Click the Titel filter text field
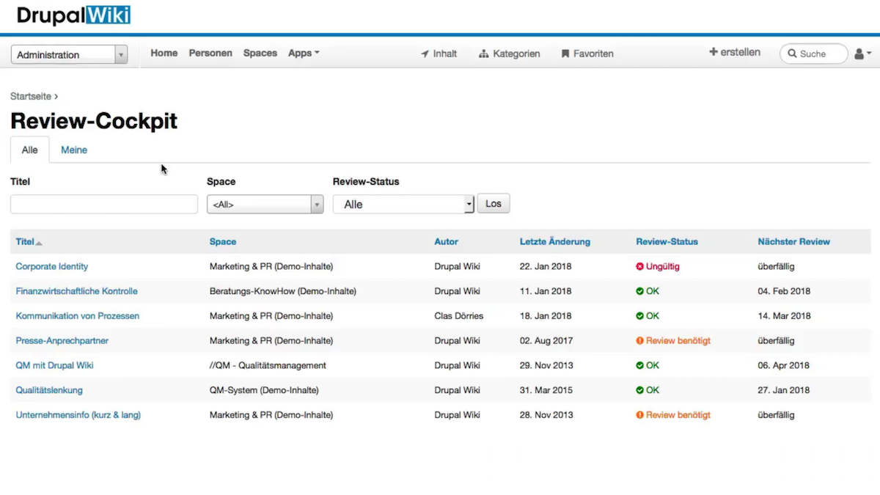 point(104,205)
